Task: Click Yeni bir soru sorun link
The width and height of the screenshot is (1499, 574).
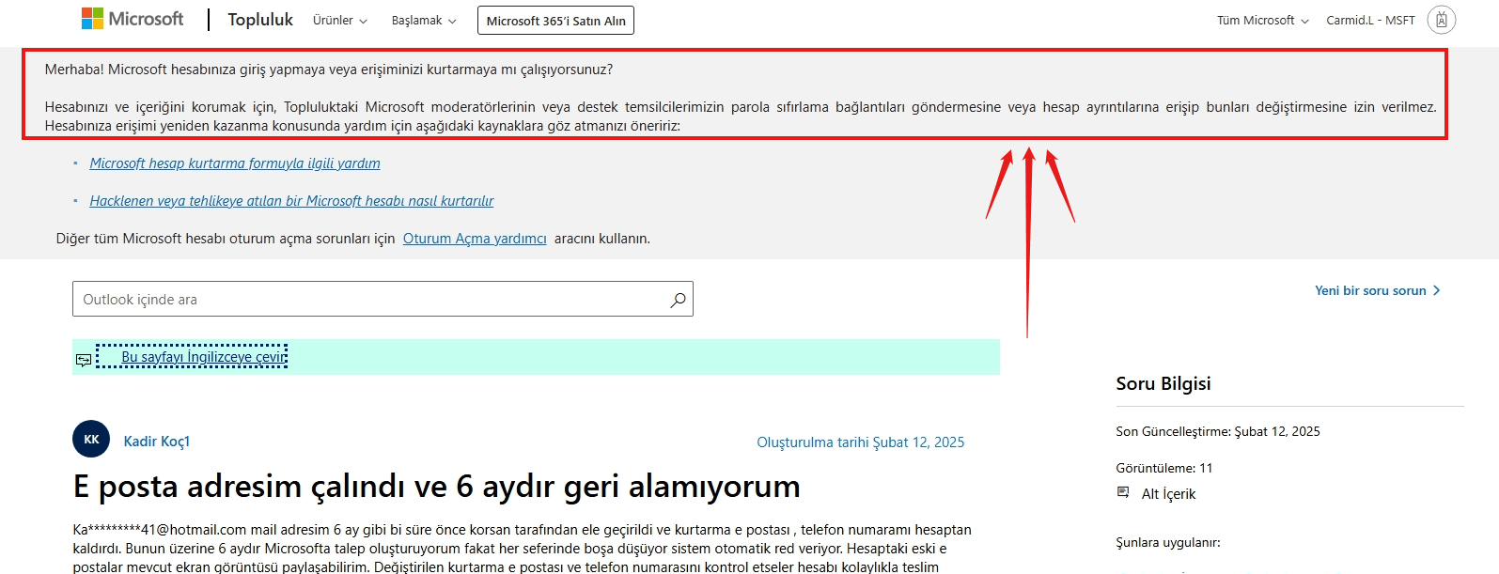Action: point(1377,290)
